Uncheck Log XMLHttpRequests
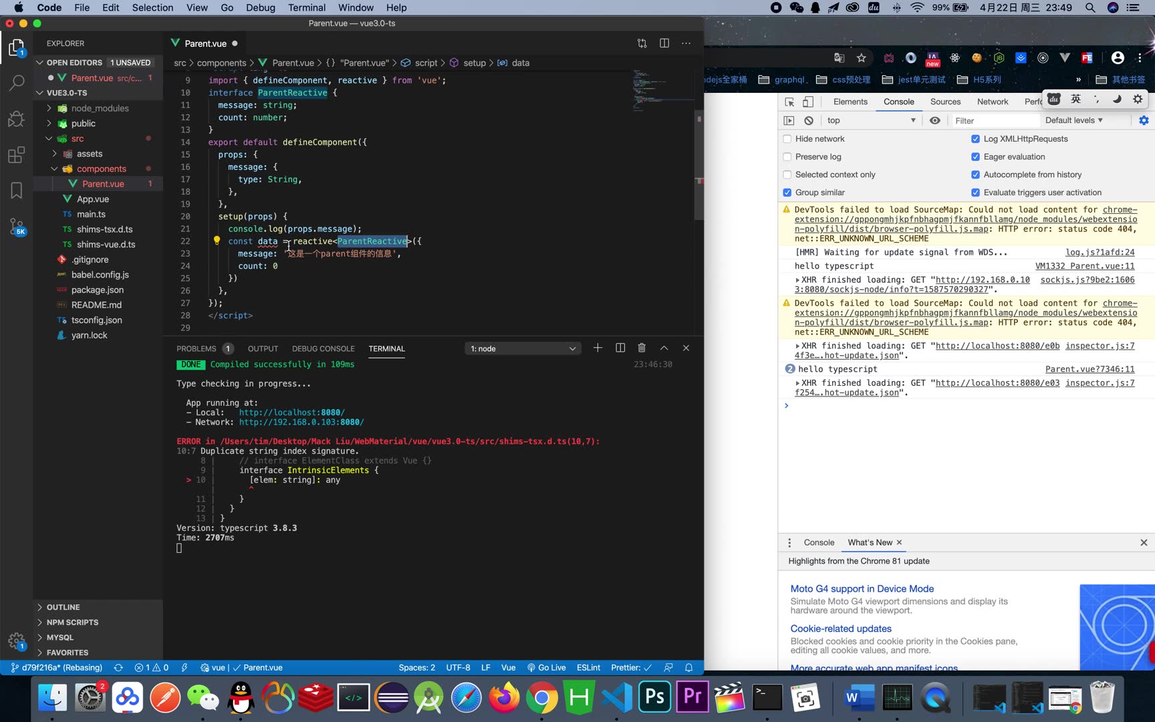Image resolution: width=1155 pixels, height=722 pixels. [975, 139]
